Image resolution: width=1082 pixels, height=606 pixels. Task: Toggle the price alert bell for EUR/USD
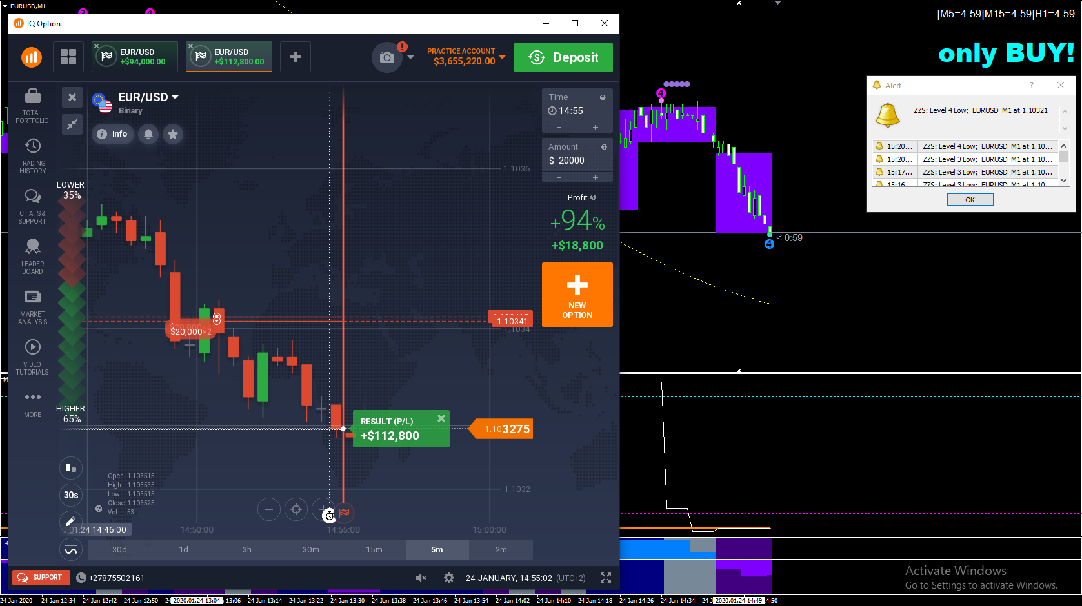pyautogui.click(x=148, y=134)
